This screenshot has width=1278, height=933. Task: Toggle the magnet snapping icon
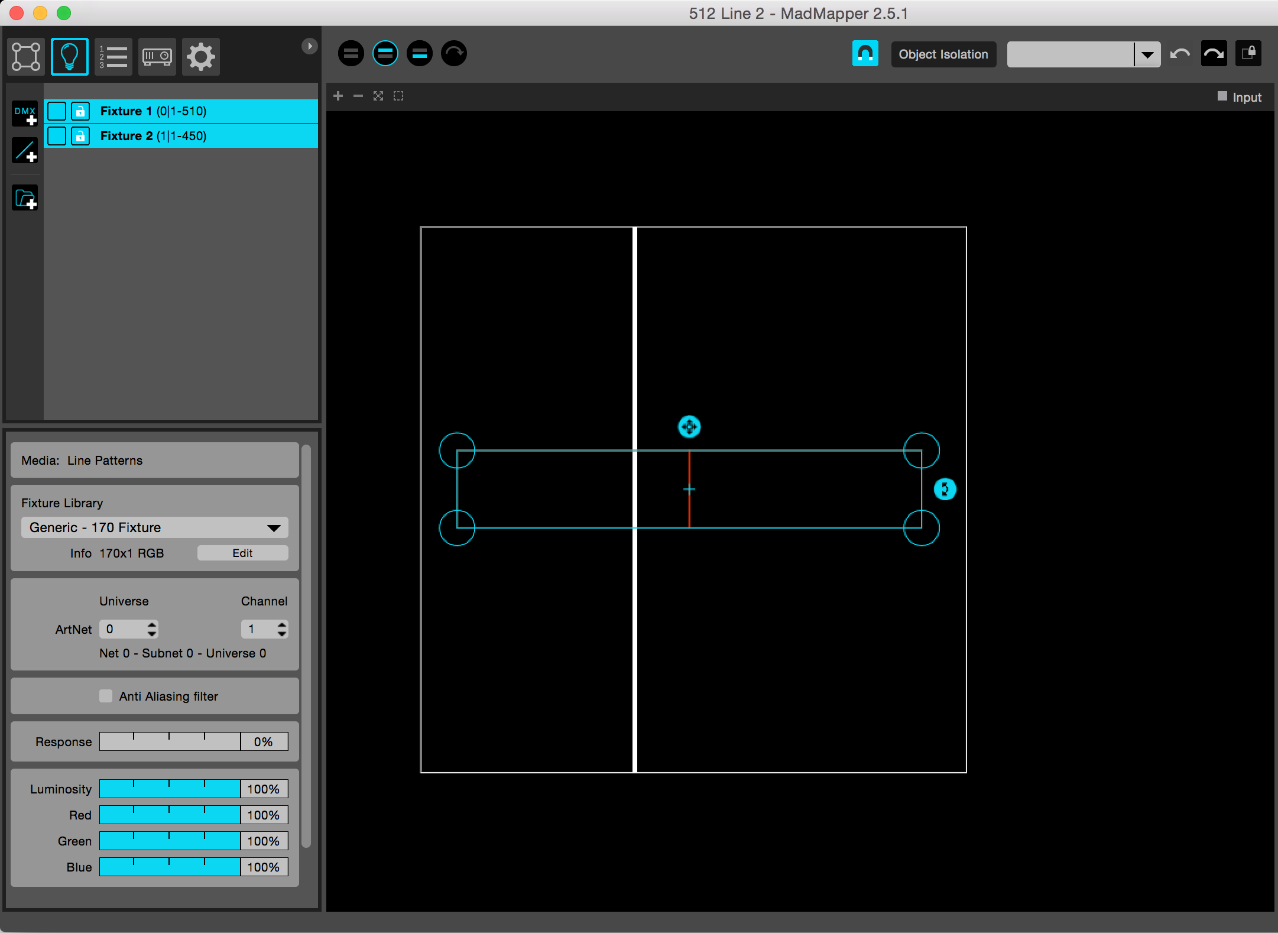[x=865, y=54]
